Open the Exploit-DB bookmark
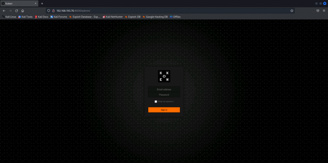Screen dimensions: 328x163 (x=133, y=17)
